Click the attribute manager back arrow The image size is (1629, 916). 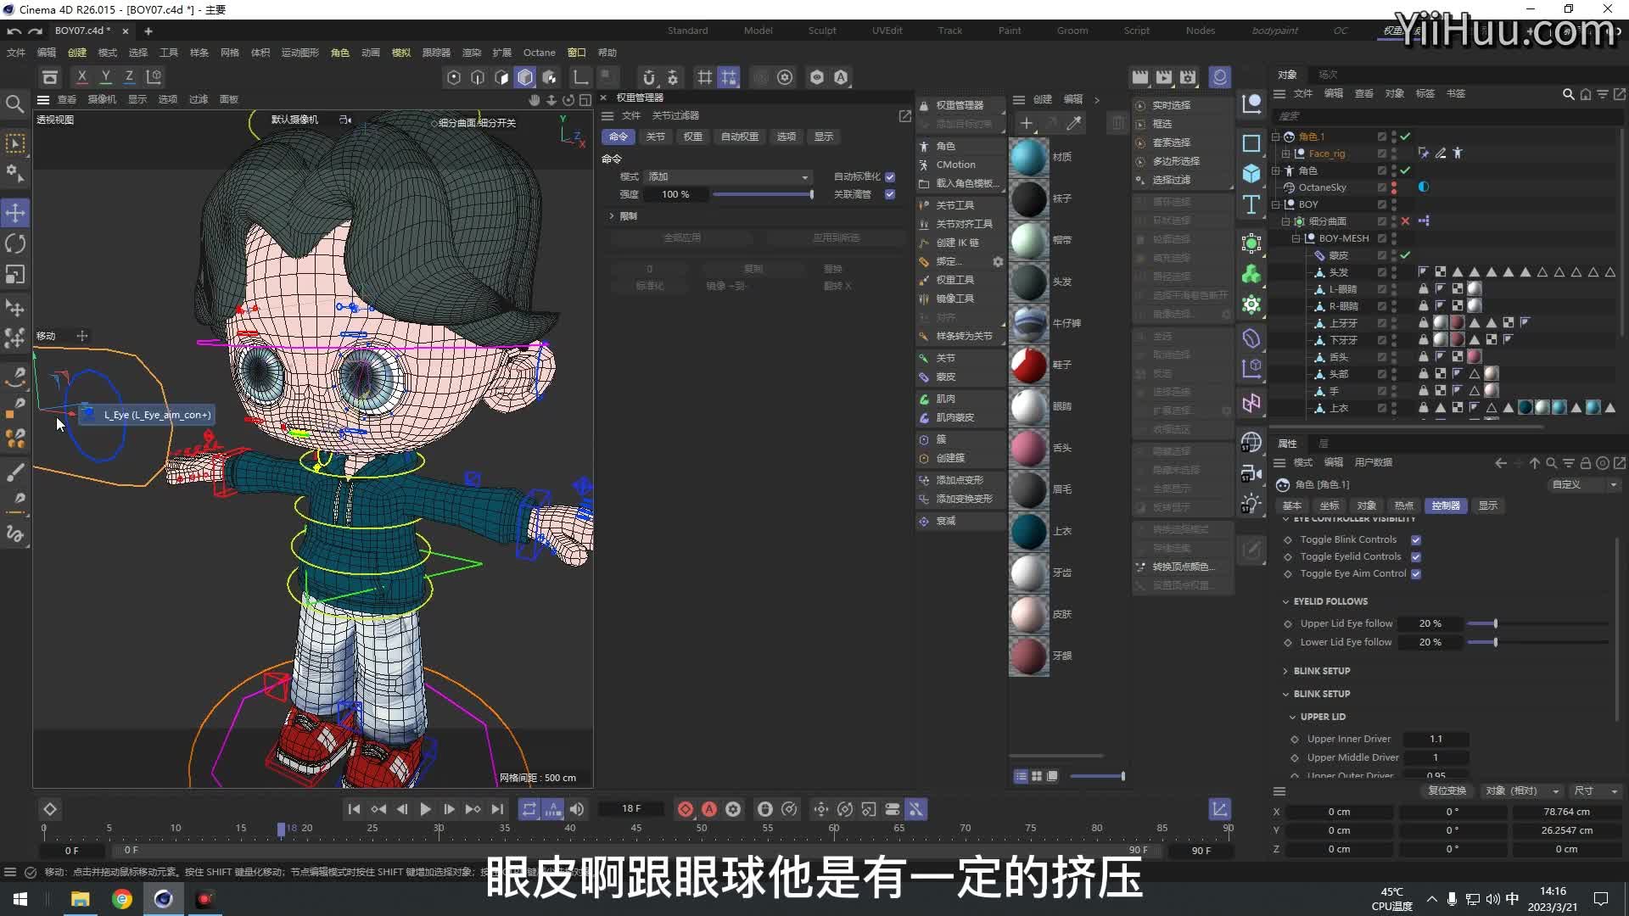(1501, 463)
